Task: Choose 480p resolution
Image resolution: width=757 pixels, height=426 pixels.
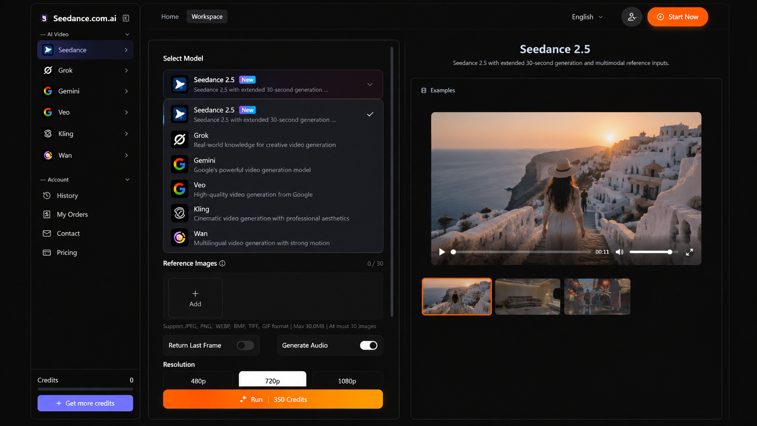Action: (x=198, y=379)
